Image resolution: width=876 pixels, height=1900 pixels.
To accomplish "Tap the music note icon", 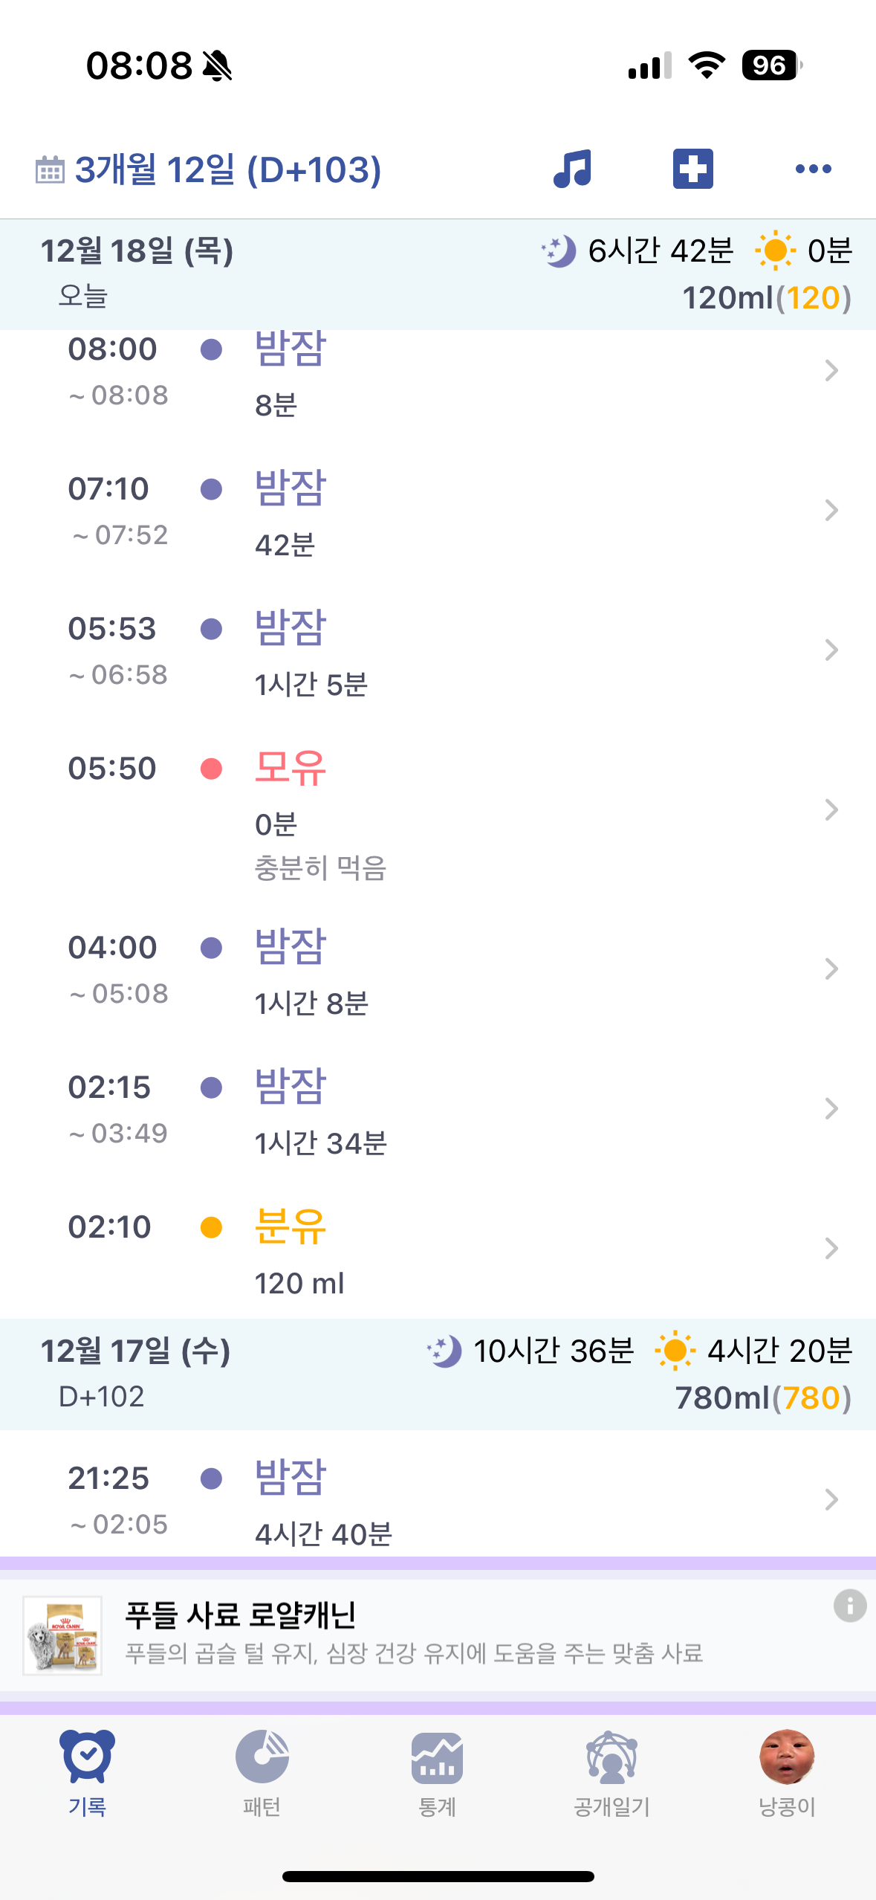I will point(572,169).
